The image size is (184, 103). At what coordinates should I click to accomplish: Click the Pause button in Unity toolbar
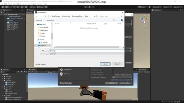(x=89, y=7)
